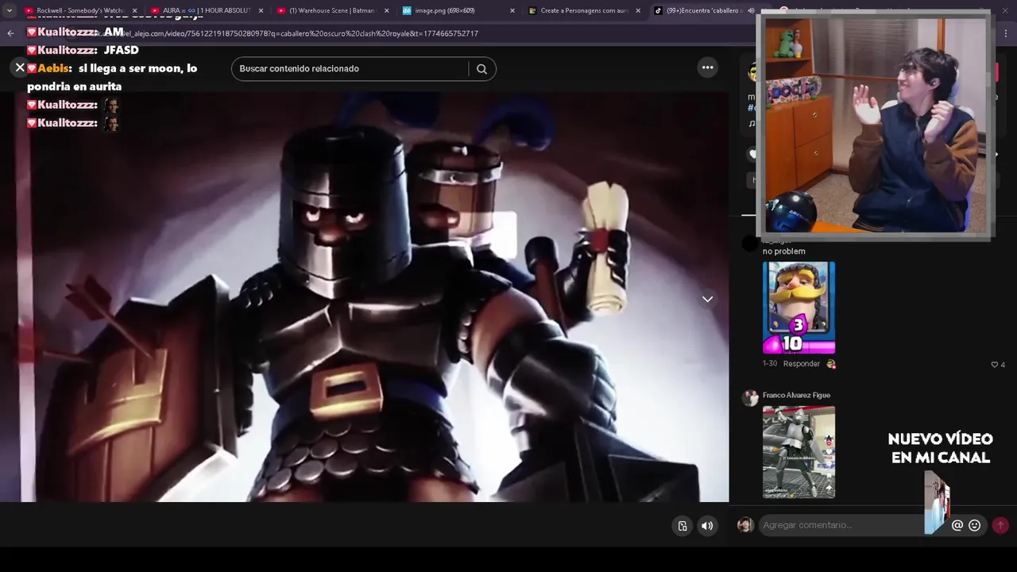Switch to the 'Warehouse Scene | Batman' tab
Viewport: 1017px width, 572px height.
(332, 10)
